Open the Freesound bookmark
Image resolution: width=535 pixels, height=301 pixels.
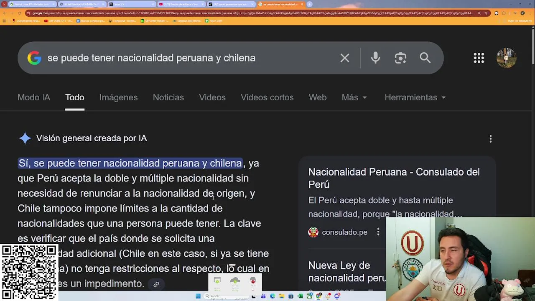click(123, 21)
